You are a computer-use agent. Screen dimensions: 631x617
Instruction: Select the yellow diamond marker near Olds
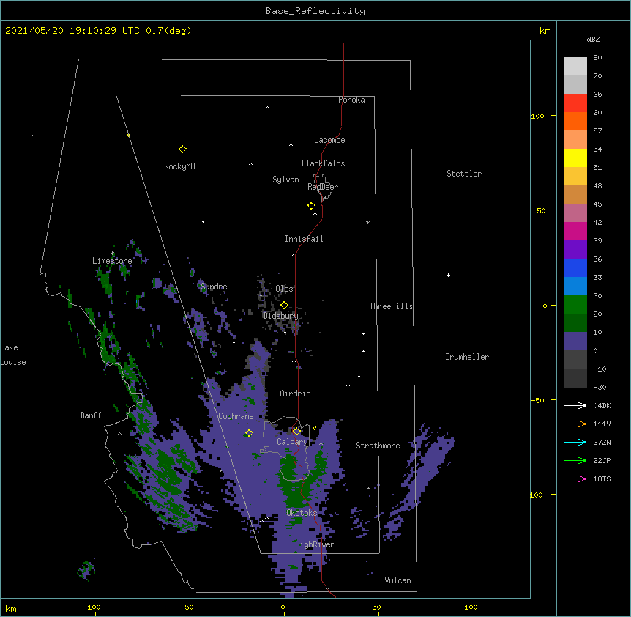click(x=285, y=305)
